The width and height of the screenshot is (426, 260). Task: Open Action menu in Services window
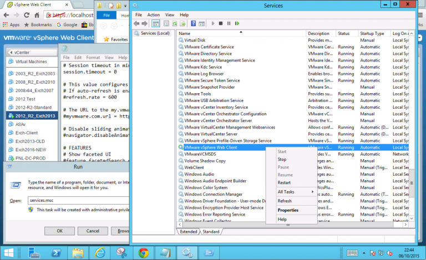pos(154,15)
